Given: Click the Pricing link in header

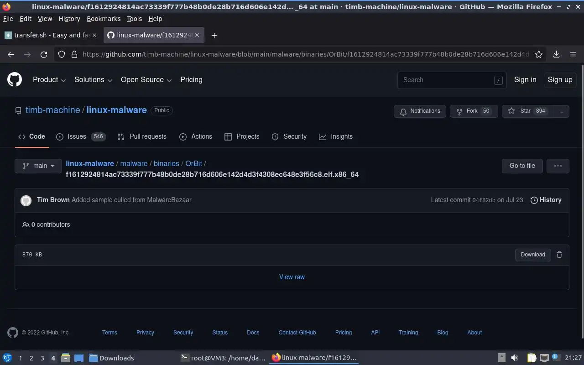Looking at the screenshot, I should 191,79.
